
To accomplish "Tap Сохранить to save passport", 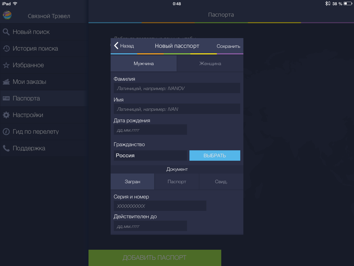I will 228,46.
